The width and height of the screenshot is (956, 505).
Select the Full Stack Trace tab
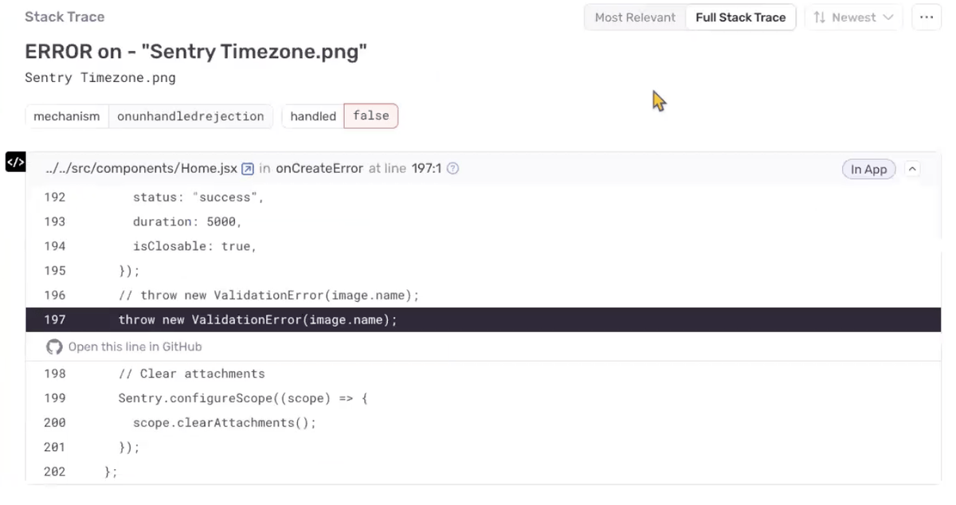740,17
